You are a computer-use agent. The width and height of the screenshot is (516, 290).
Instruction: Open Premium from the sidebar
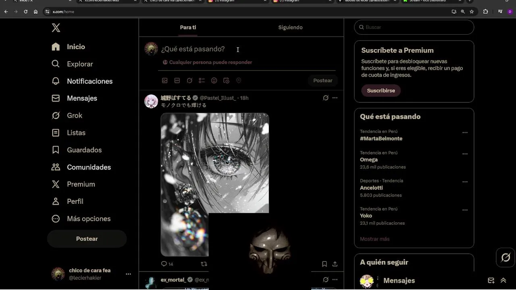click(x=73, y=184)
